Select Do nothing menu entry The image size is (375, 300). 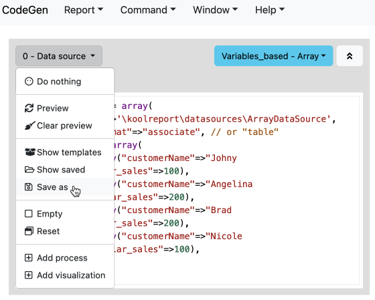[x=65, y=82]
